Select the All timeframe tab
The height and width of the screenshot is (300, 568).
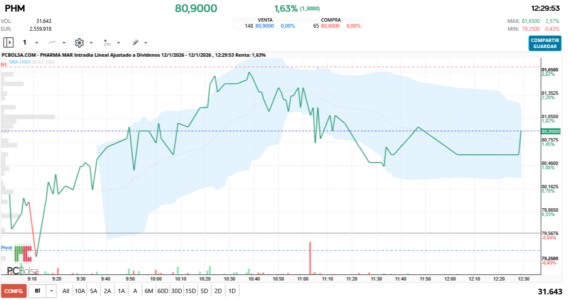click(x=66, y=291)
